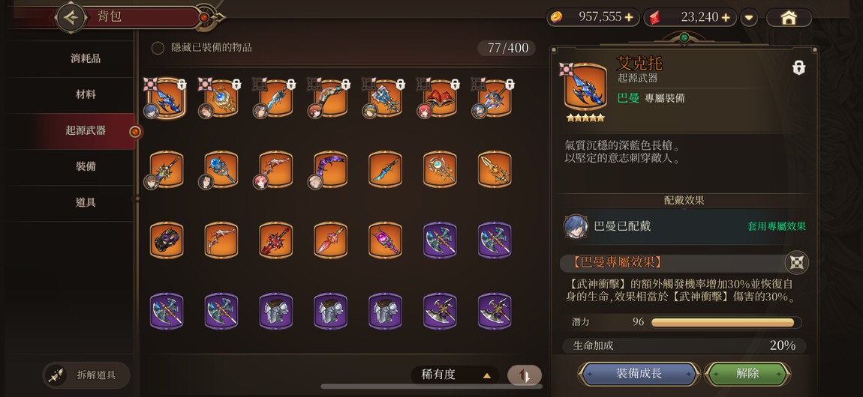Tap the green 解除 button
This screenshot has height=397, width=863.
[747, 374]
